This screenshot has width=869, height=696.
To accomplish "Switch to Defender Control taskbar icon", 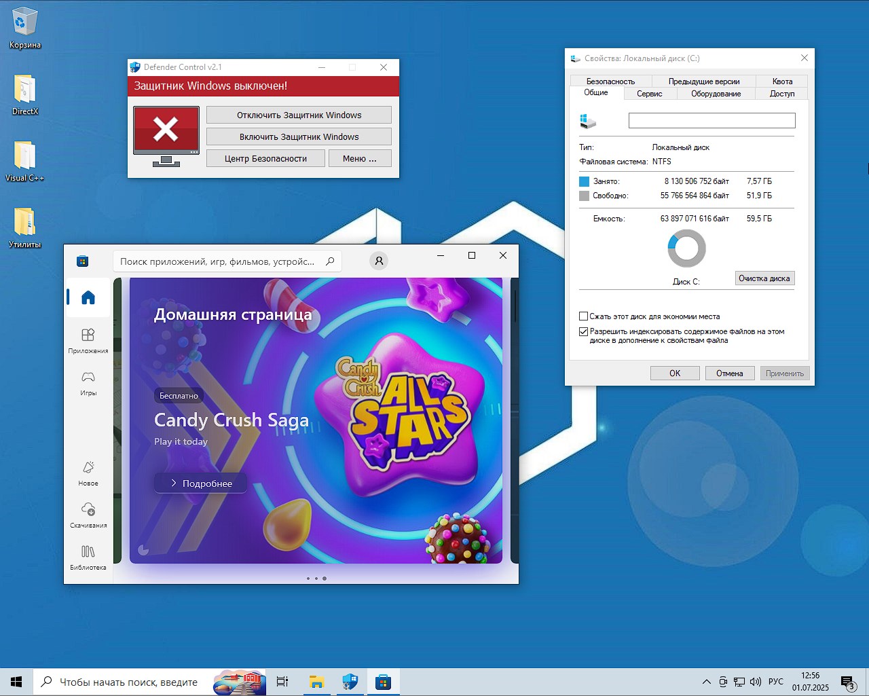I will click(350, 682).
